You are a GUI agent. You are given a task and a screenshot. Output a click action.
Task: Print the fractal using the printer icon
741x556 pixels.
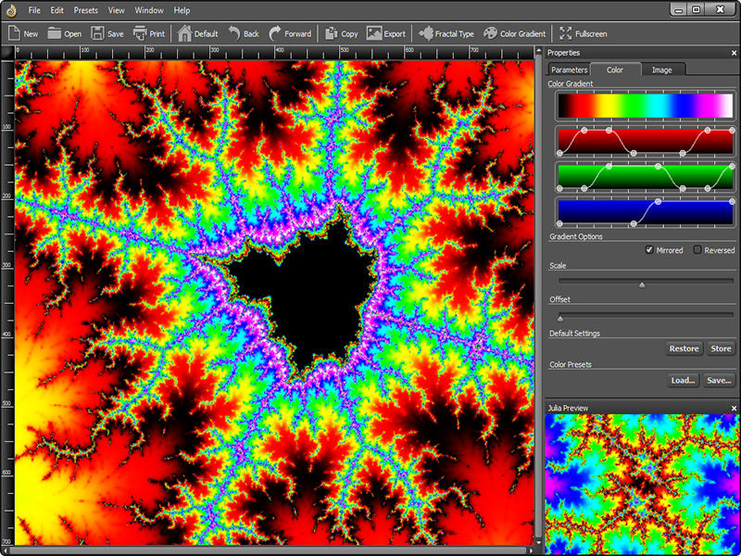(x=140, y=33)
